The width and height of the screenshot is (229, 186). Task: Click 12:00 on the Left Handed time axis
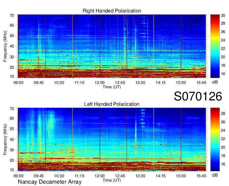click(100, 176)
